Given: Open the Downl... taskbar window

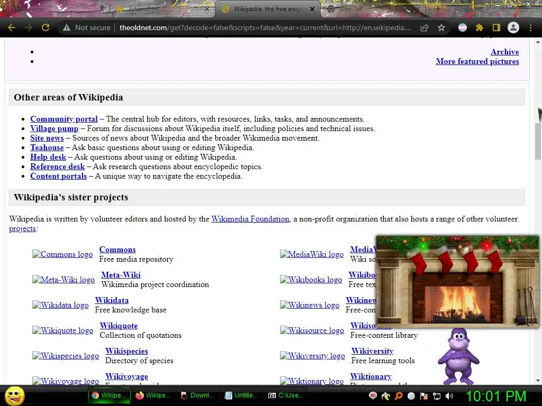Looking at the screenshot, I should tap(198, 395).
